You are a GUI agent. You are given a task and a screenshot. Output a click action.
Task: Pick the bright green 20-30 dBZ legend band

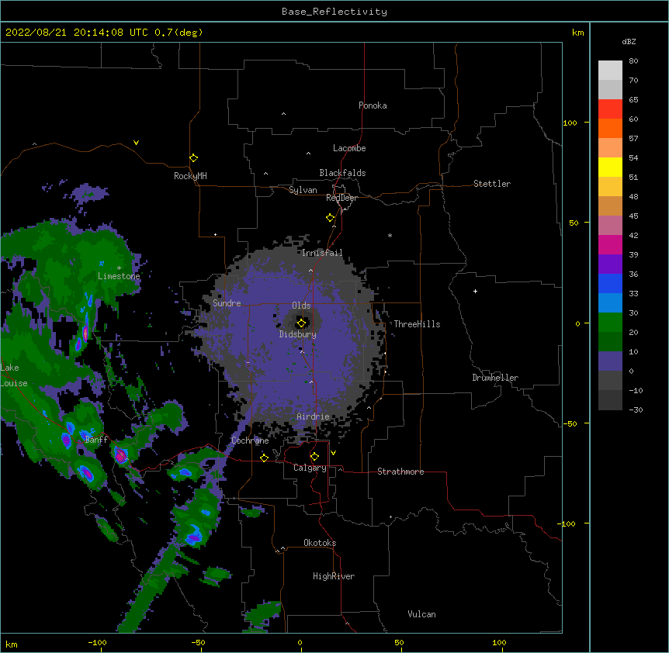pos(610,323)
